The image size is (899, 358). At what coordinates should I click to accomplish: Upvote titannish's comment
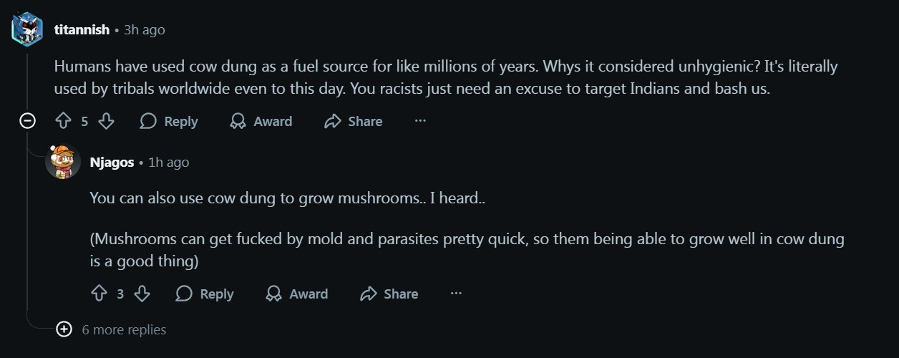click(64, 121)
